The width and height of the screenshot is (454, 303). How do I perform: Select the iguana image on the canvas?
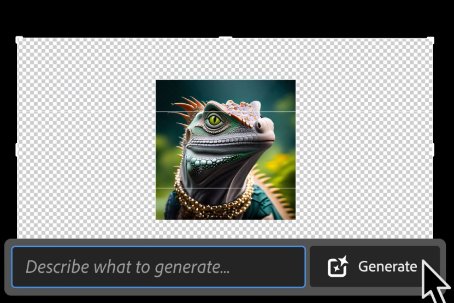tap(226, 150)
